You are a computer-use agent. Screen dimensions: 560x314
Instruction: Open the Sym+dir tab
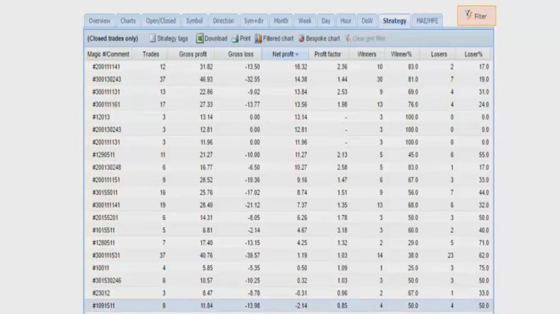(254, 20)
